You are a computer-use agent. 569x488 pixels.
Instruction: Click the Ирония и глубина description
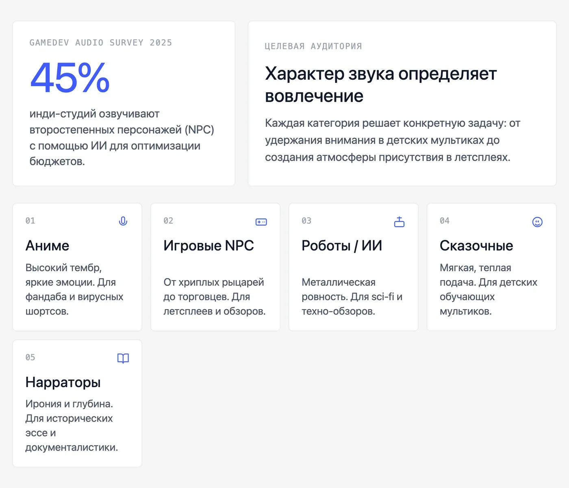72,426
